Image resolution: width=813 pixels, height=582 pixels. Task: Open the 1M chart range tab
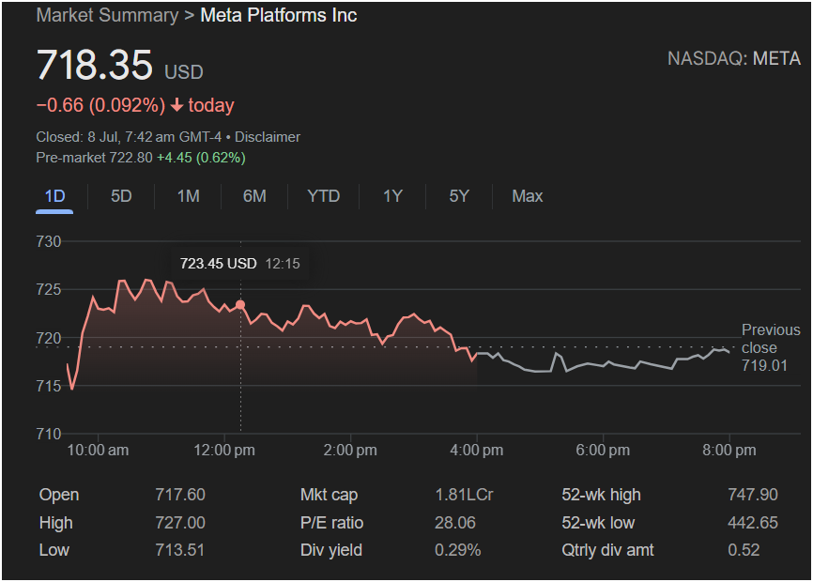(x=188, y=196)
